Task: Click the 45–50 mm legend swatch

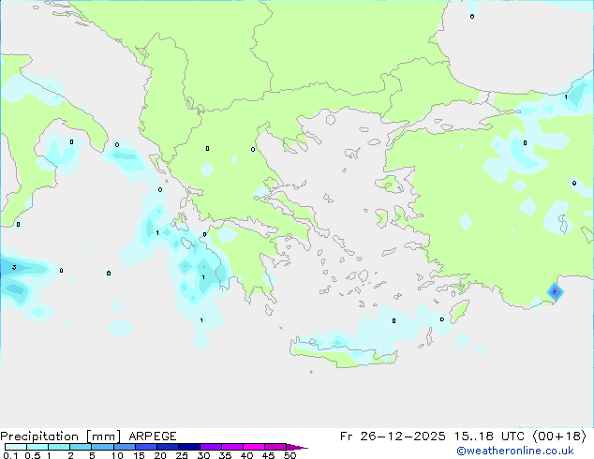Action: pos(275,447)
